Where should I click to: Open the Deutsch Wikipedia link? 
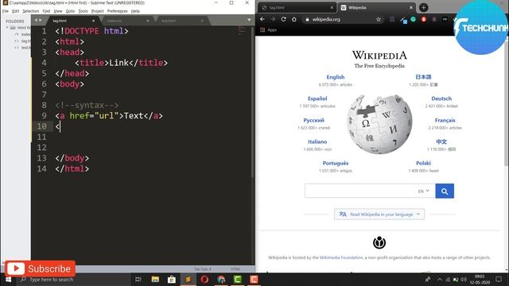click(441, 99)
